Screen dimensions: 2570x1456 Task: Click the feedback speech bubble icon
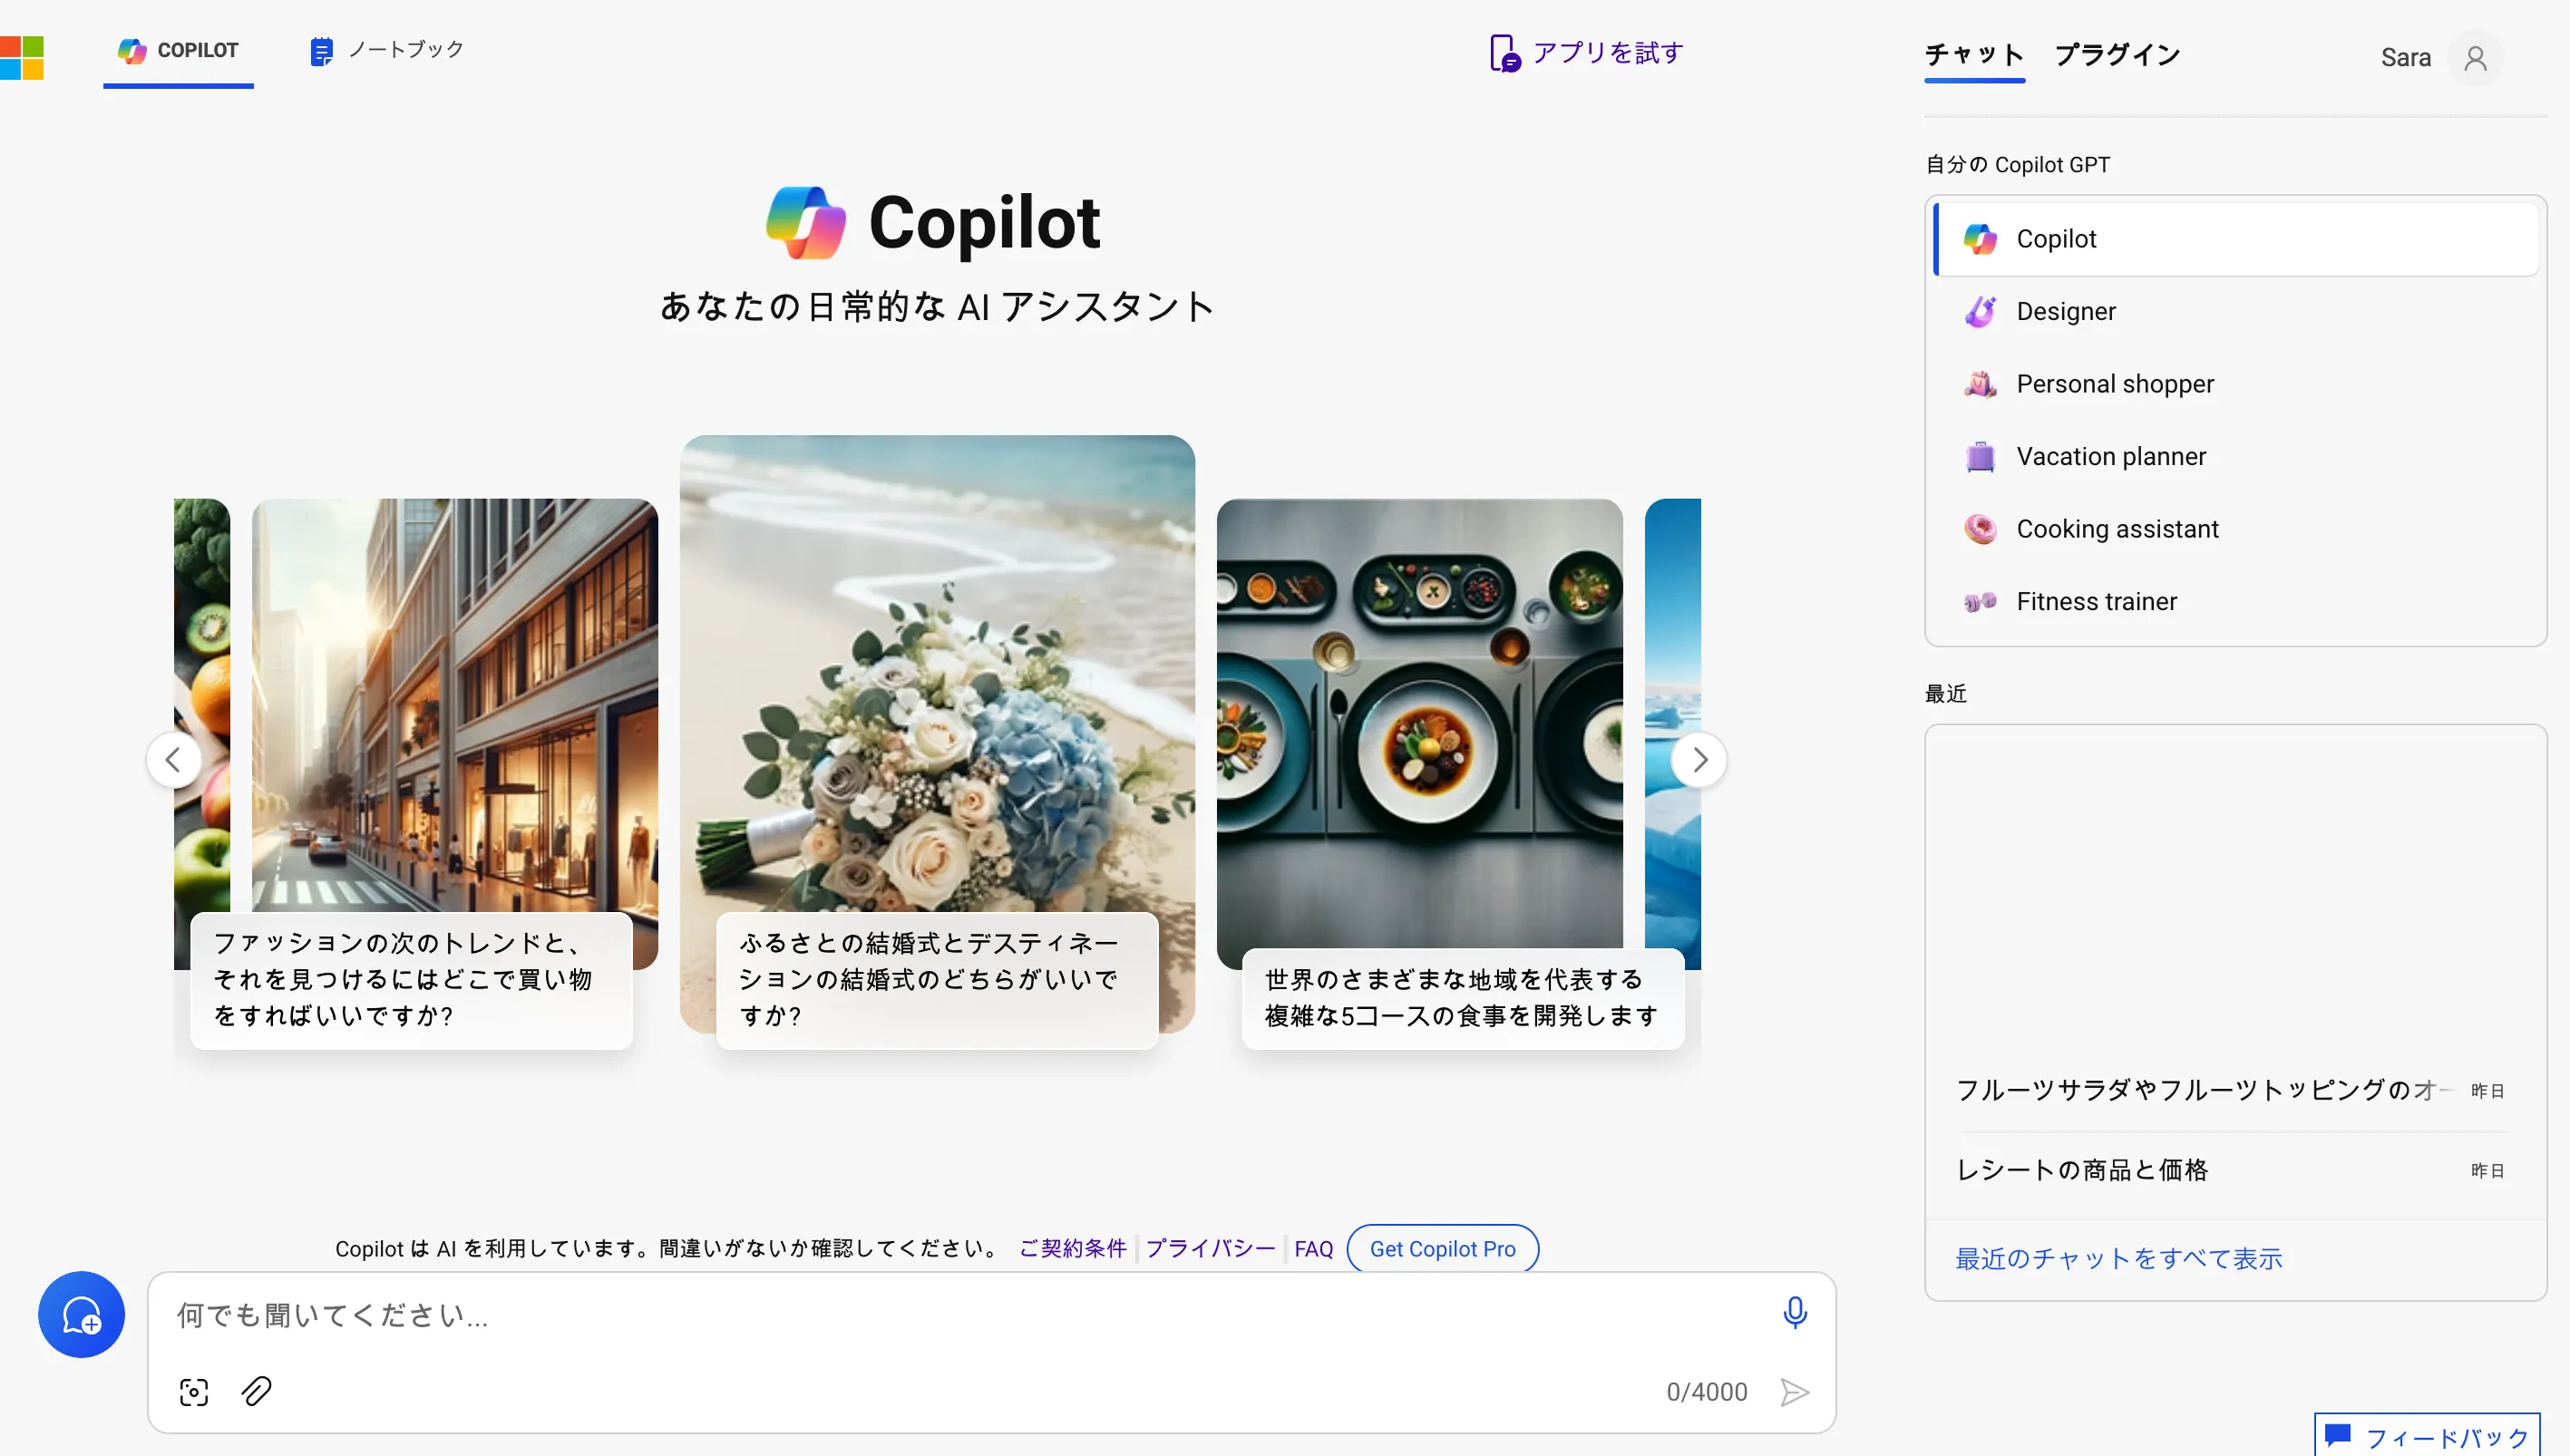point(2338,1435)
